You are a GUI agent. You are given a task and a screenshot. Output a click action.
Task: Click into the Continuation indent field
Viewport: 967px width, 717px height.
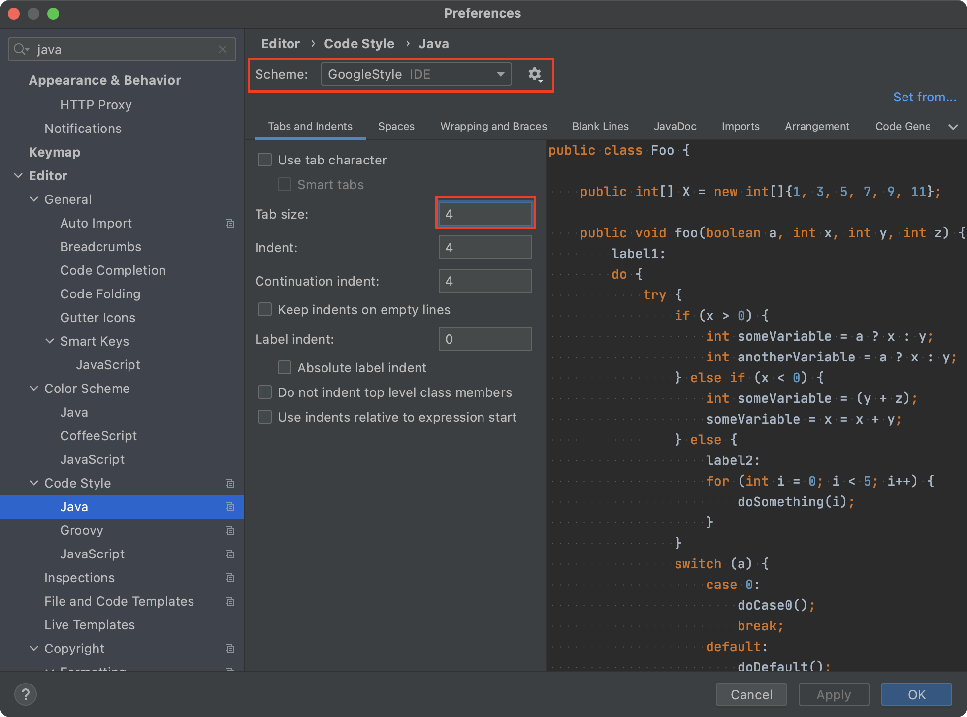[485, 281]
